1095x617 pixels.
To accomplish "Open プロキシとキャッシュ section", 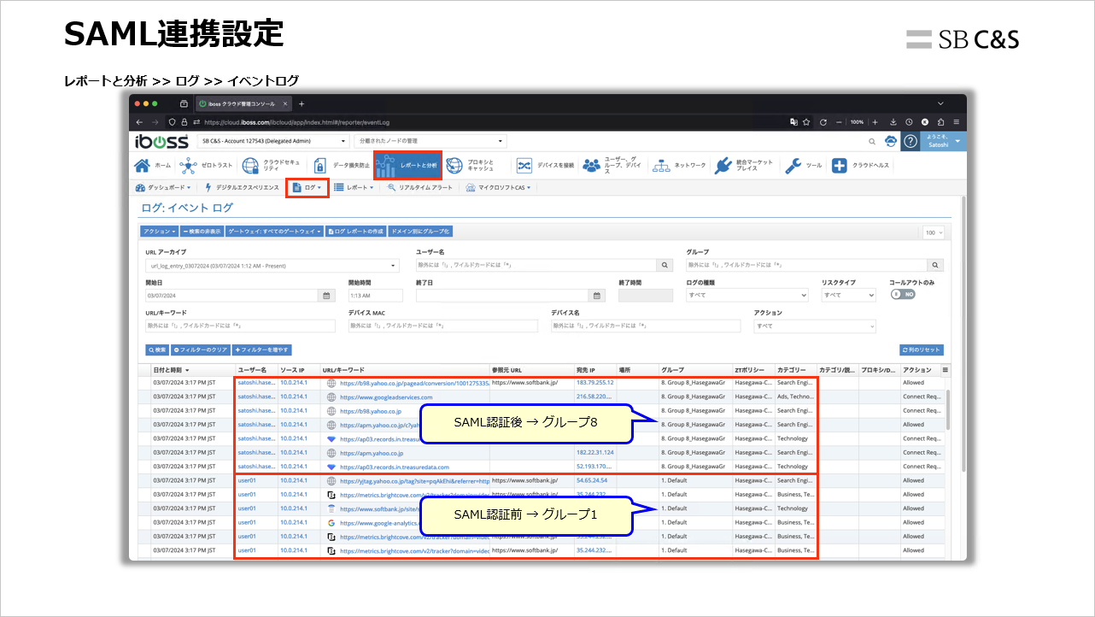I will (x=472, y=166).
